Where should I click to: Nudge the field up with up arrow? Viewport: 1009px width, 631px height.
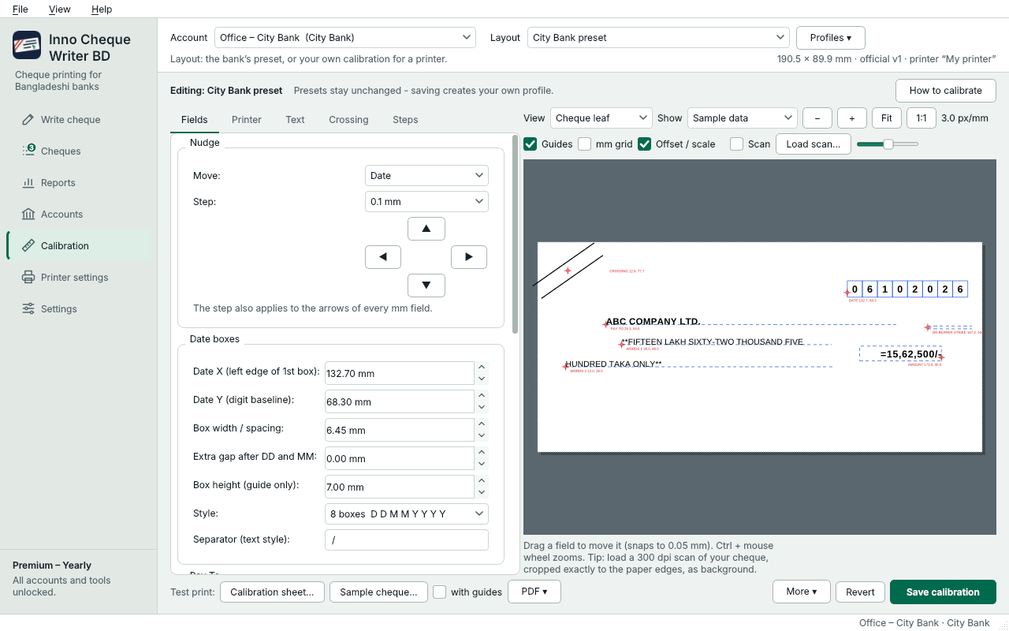[426, 229]
